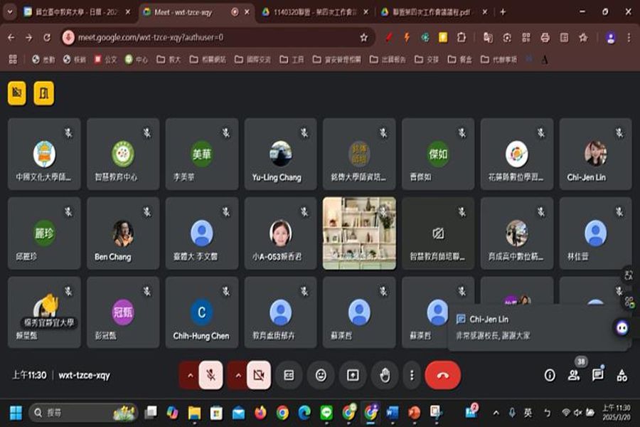This screenshot has height=427, width=640.
Task: Expand audio settings arrow beside microphone
Action: tap(190, 375)
